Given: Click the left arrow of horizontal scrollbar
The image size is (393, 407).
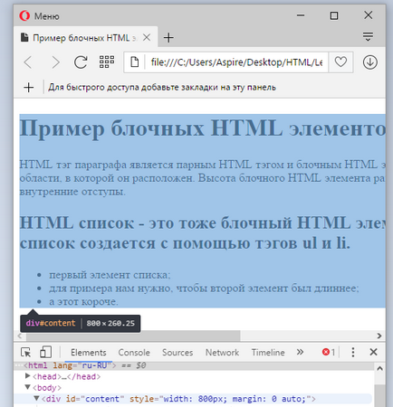Looking at the screenshot, I should pos(20,336).
